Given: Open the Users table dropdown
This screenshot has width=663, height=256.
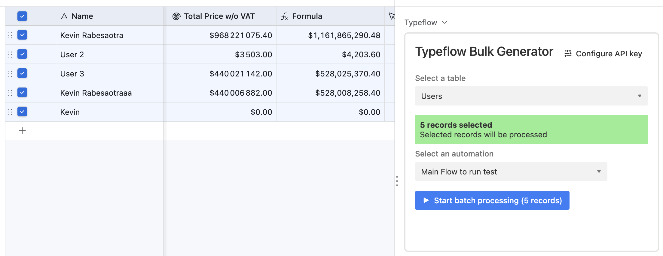Looking at the screenshot, I should coord(531,96).
